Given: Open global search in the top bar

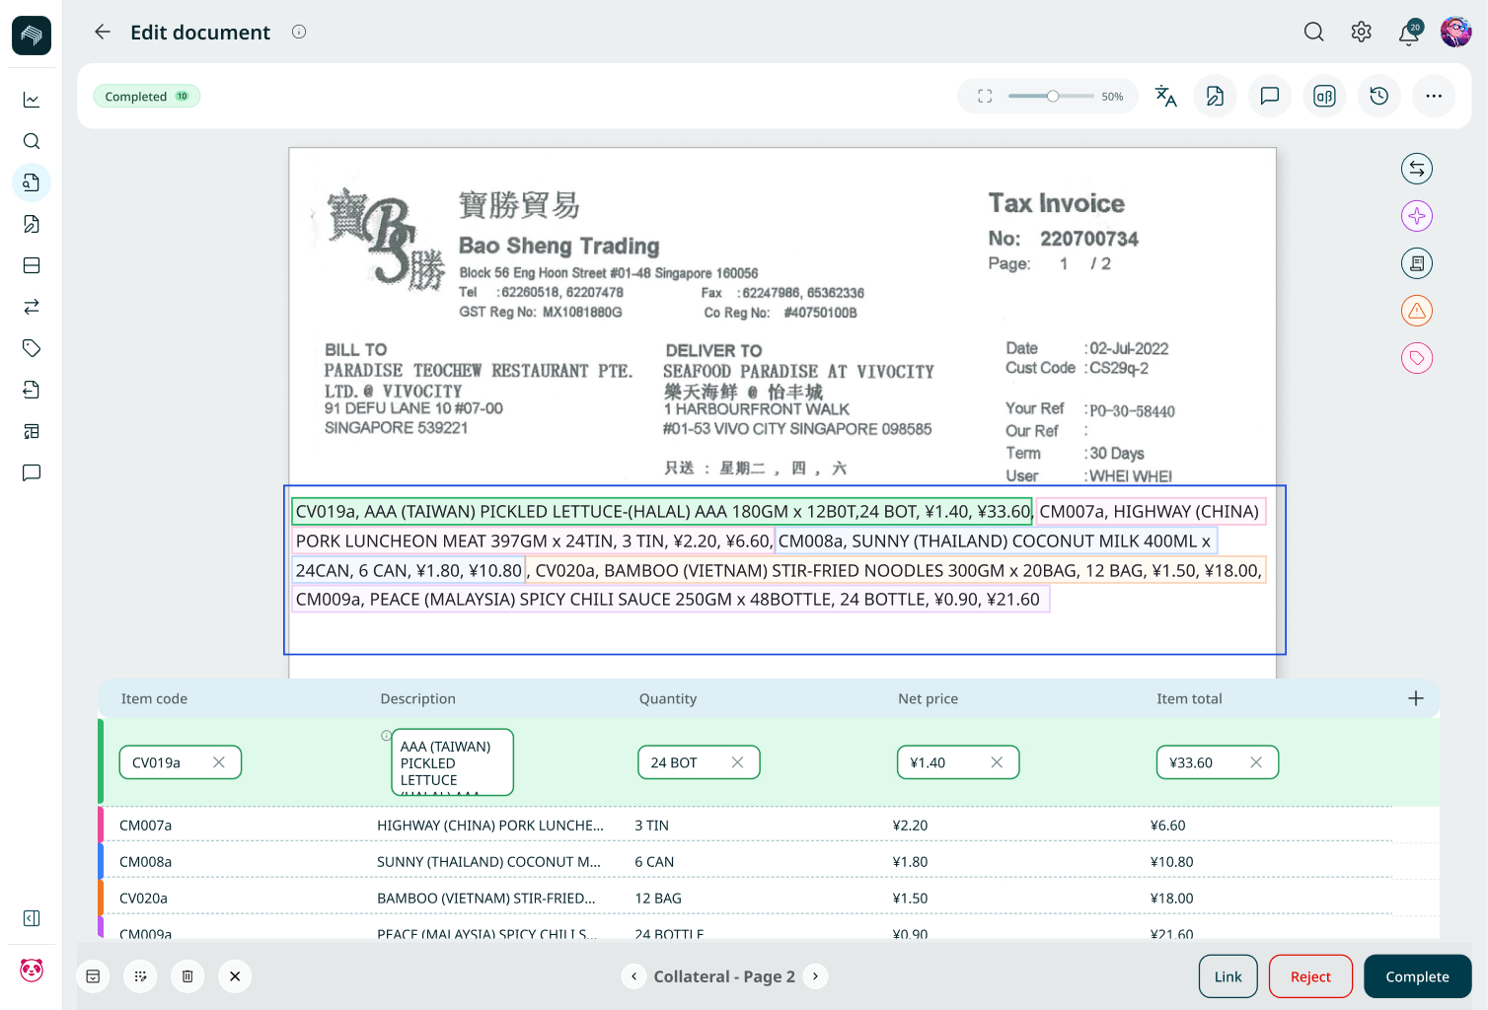Looking at the screenshot, I should click(x=1314, y=33).
